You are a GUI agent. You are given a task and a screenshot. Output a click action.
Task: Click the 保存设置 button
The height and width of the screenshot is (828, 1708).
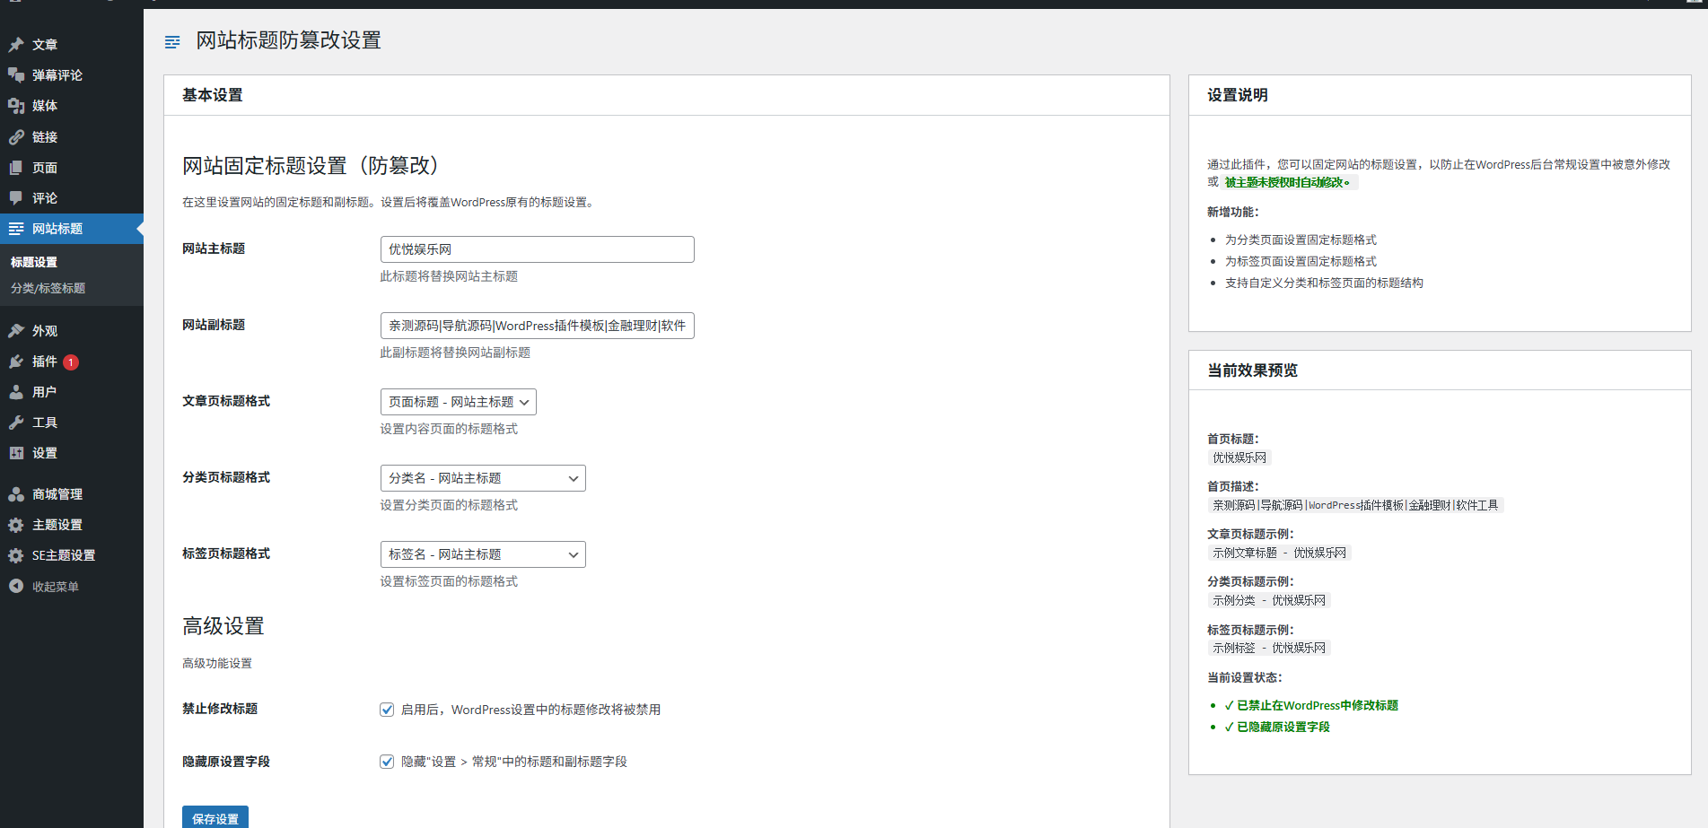[x=215, y=818]
